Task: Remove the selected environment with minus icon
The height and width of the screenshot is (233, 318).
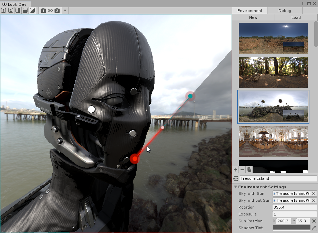Action: 242,169
